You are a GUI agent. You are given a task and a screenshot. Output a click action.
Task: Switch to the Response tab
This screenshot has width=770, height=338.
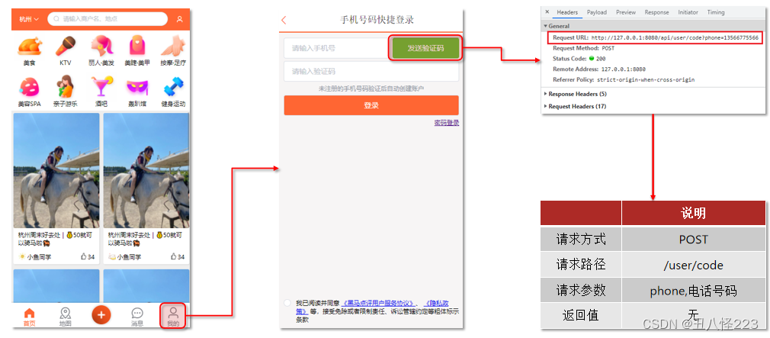[x=656, y=12]
